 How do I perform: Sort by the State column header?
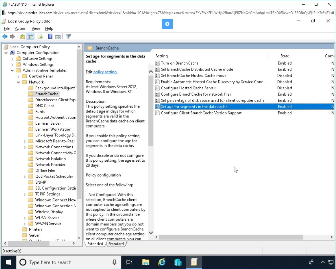[x=285, y=56]
